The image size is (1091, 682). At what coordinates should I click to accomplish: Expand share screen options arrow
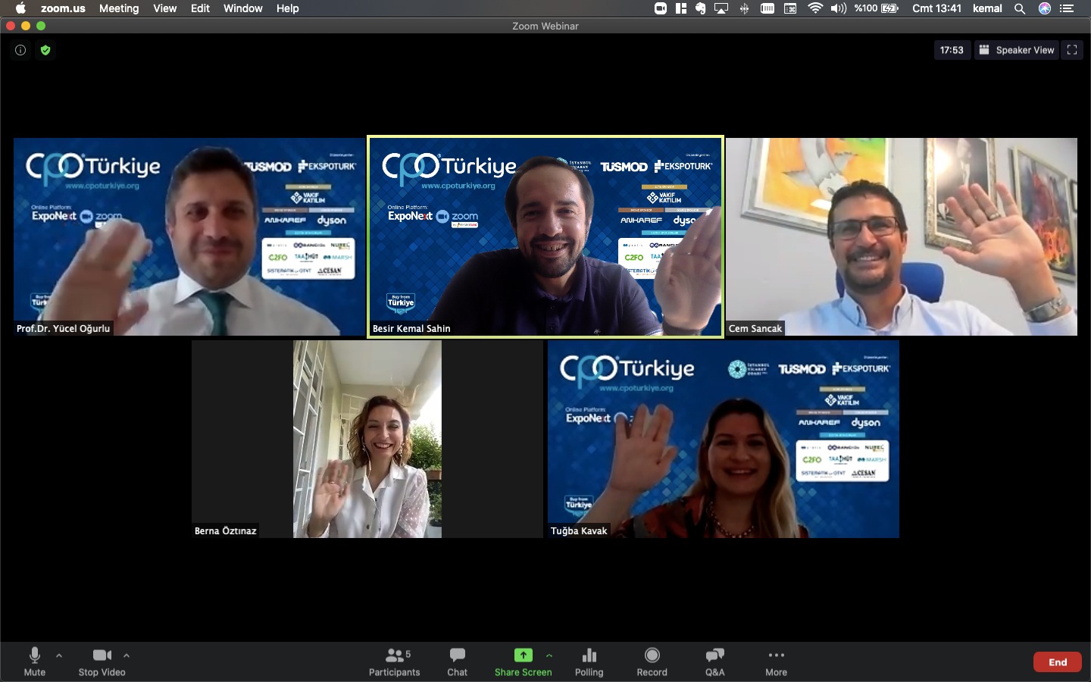tap(549, 655)
